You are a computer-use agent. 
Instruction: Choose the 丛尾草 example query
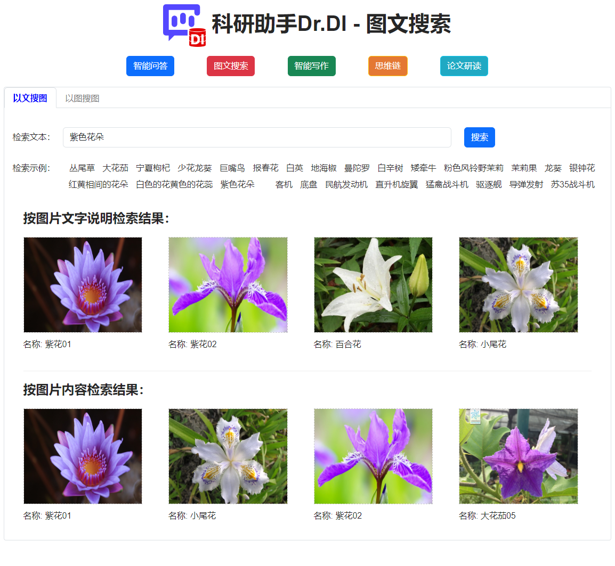(x=82, y=168)
